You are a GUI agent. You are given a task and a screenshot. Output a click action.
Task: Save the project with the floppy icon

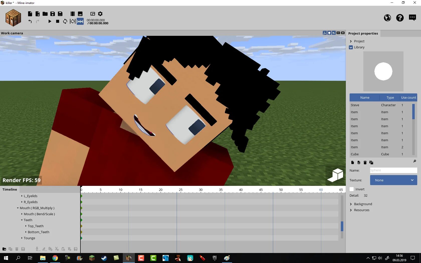click(53, 14)
